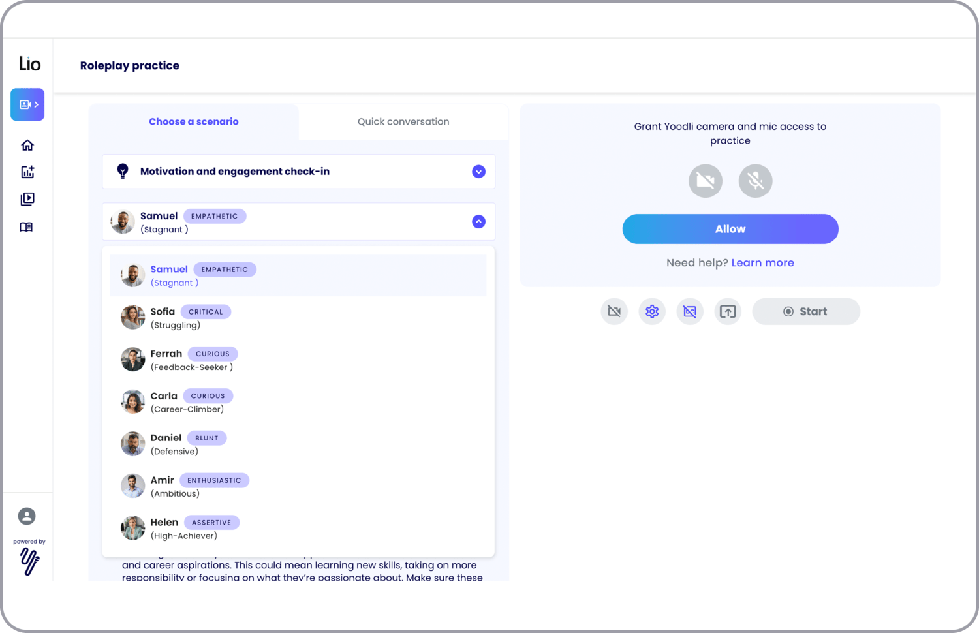Click the account profile icon above powered by
This screenshot has height=633, width=979.
tap(27, 516)
